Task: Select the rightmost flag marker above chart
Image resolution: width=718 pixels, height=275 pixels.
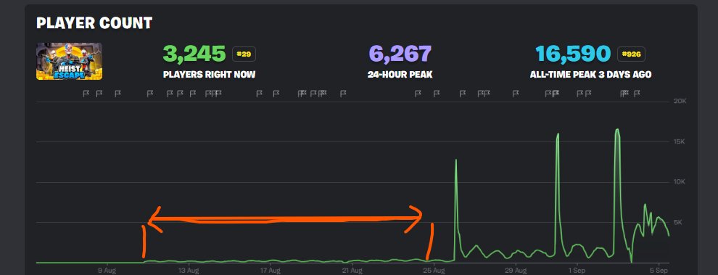Action: tap(637, 94)
